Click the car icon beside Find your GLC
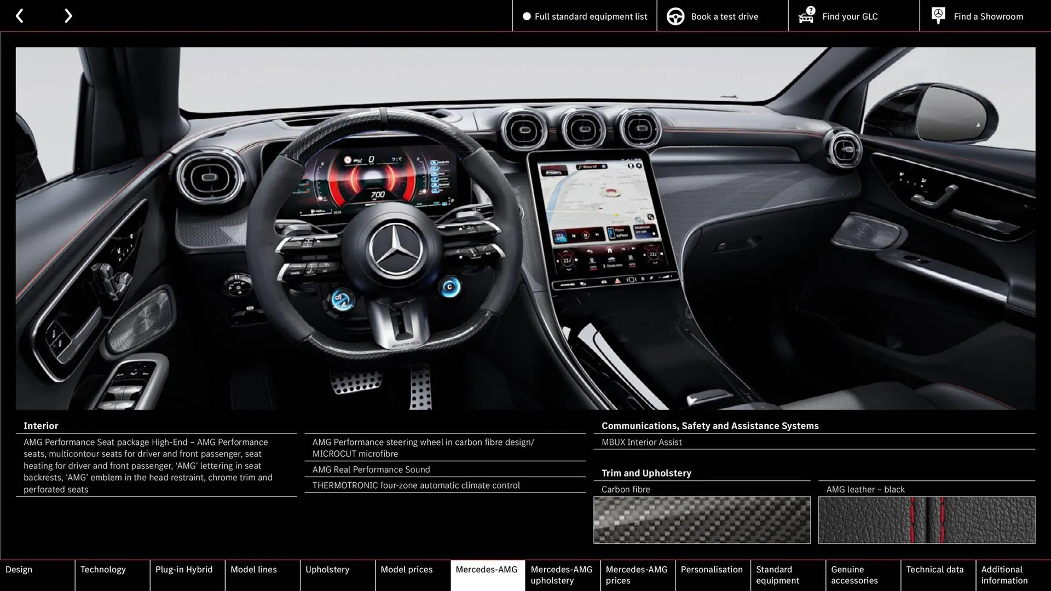The width and height of the screenshot is (1051, 591). point(806,16)
